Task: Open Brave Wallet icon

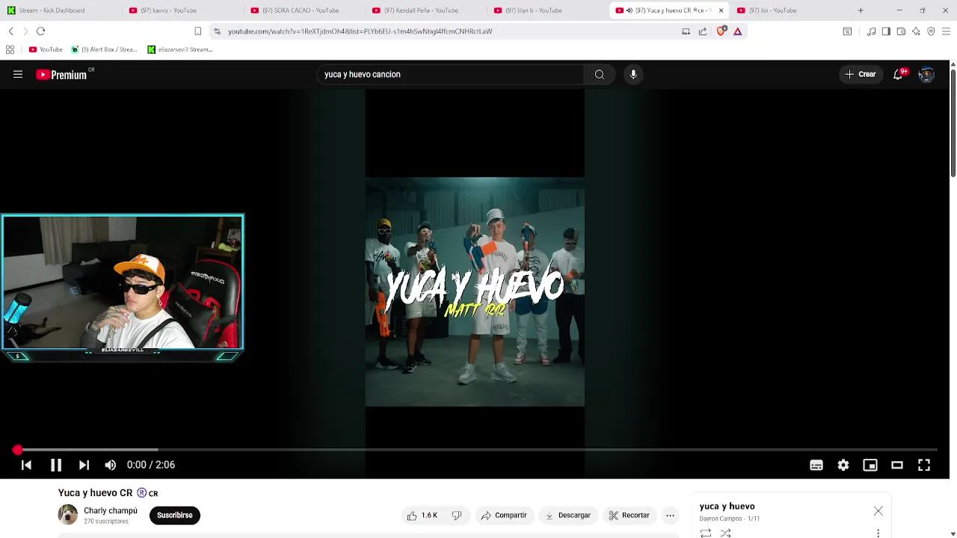Action: (x=901, y=31)
